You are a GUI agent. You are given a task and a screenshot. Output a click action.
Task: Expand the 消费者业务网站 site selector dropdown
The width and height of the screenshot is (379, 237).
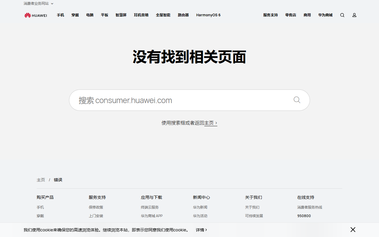(x=39, y=4)
